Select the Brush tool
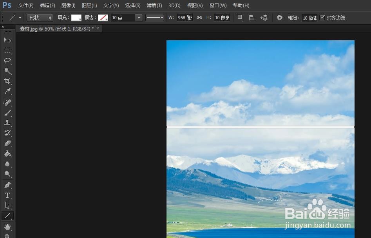 click(x=8, y=113)
